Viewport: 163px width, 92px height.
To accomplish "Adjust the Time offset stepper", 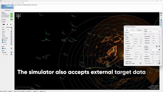I will coord(159,36).
